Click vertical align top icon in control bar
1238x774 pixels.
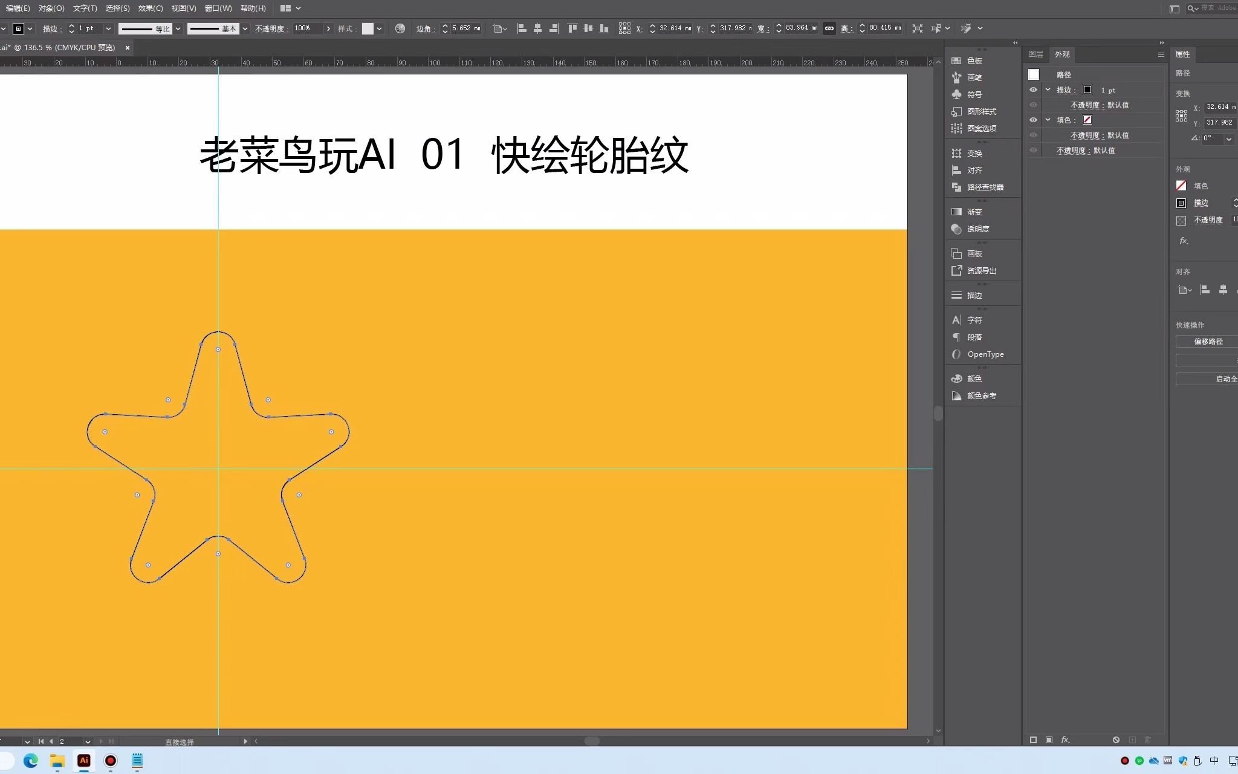click(572, 28)
